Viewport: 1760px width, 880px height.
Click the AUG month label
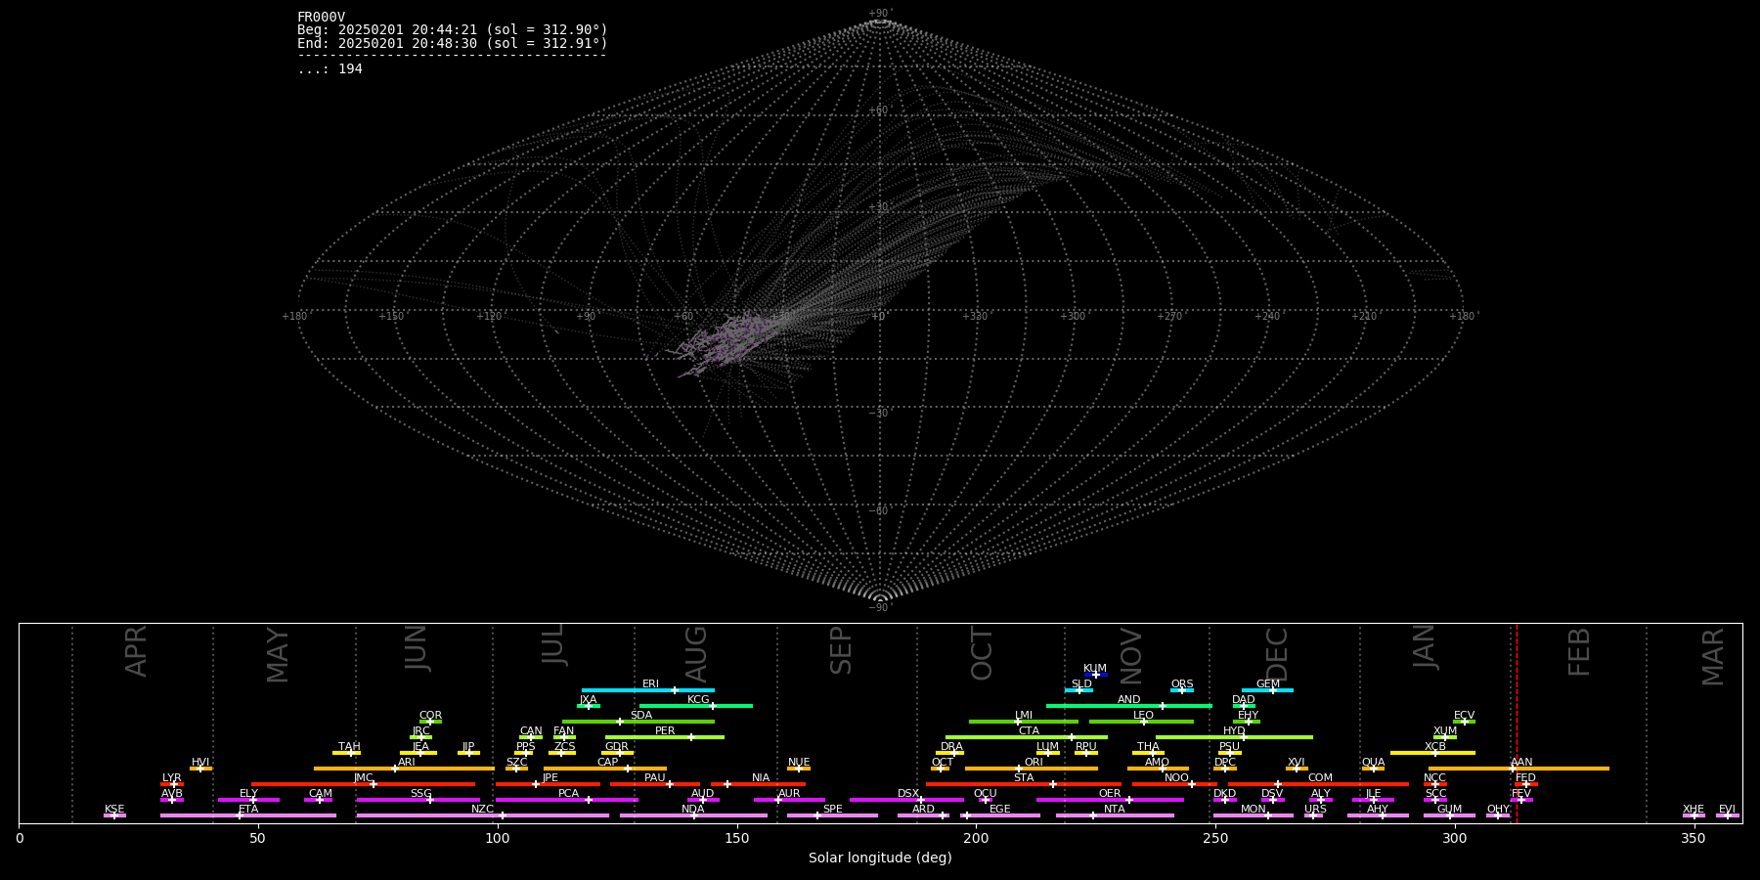point(696,654)
